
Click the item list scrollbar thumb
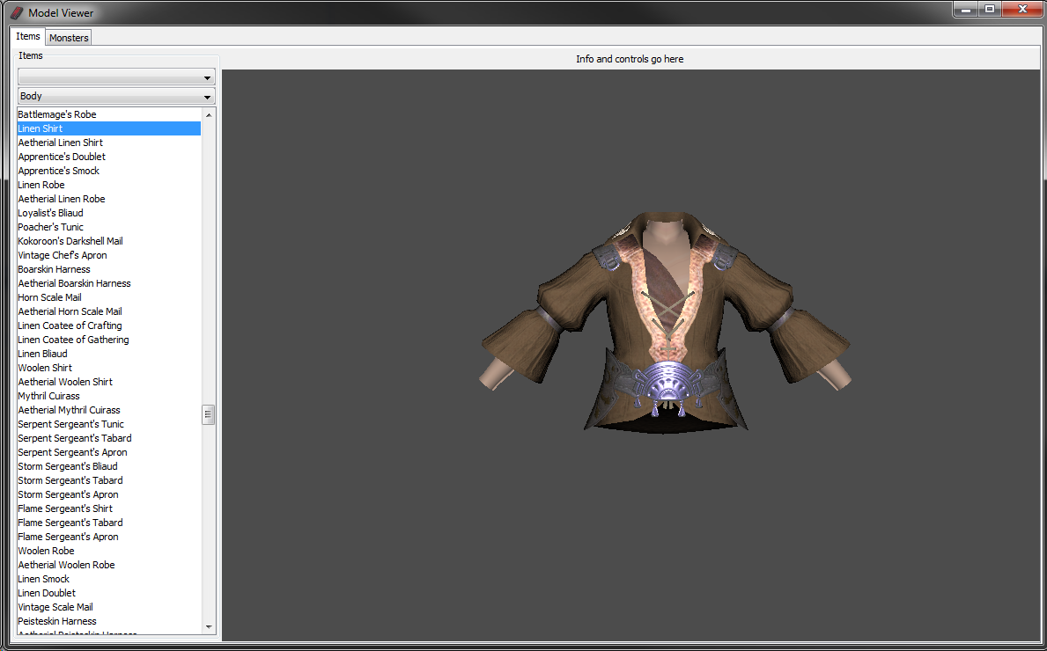pyautogui.click(x=209, y=414)
